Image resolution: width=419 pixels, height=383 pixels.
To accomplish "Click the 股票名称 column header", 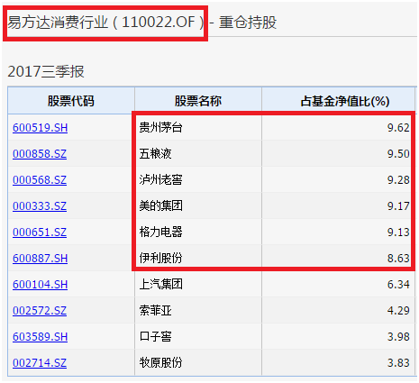I will [x=198, y=101].
